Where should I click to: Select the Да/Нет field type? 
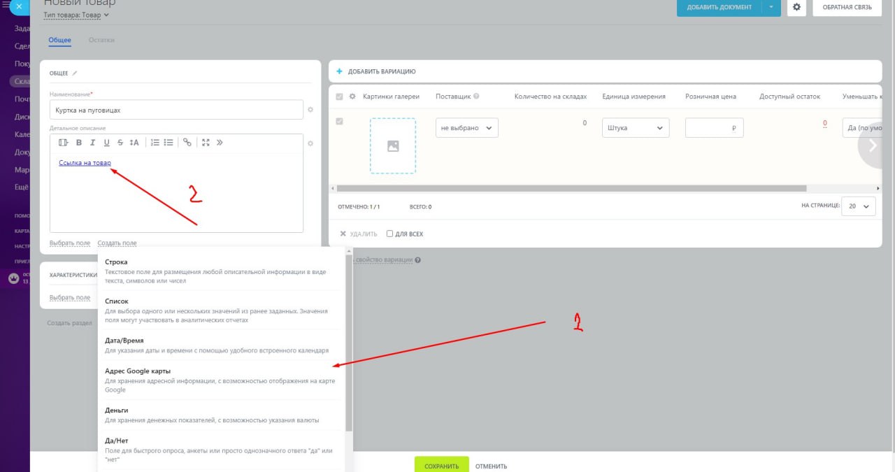221,450
